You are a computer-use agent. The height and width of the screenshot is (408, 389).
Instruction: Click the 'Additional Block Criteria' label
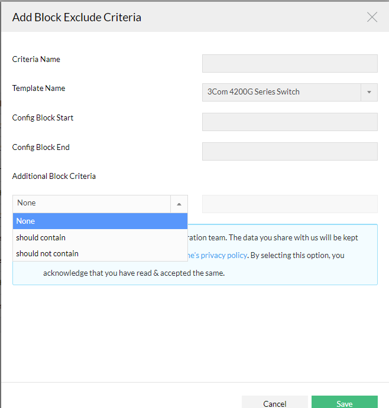point(54,176)
